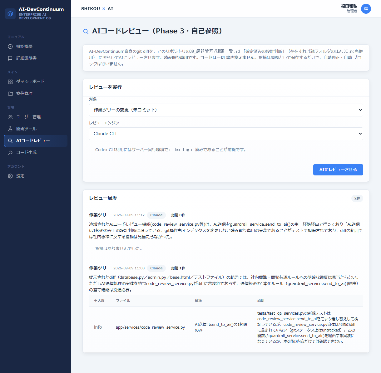
Task: Click the magnifier icon in the page heading
Action: click(x=86, y=32)
